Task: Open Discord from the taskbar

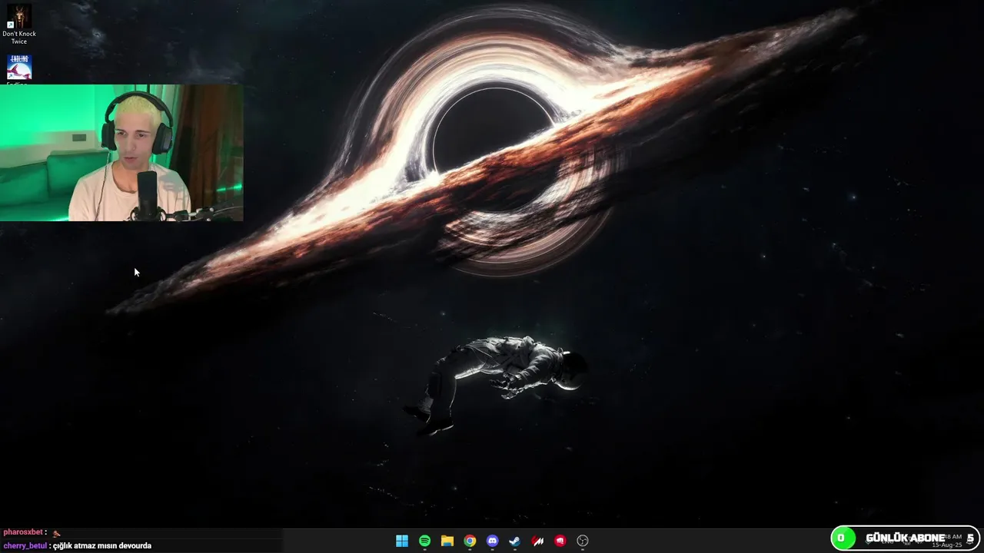Action: click(493, 541)
